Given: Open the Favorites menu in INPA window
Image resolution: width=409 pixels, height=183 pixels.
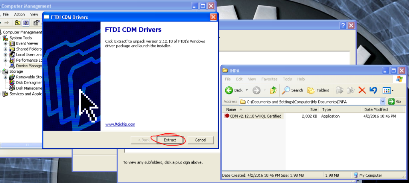Looking at the screenshot, I should [x=270, y=79].
